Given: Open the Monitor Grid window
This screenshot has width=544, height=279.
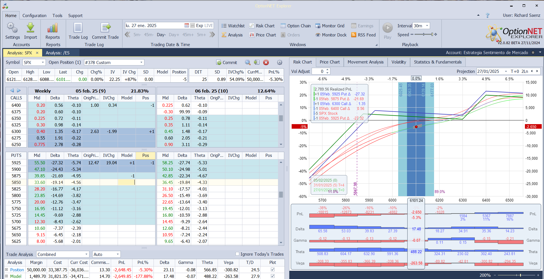Looking at the screenshot, I should click(x=330, y=26).
